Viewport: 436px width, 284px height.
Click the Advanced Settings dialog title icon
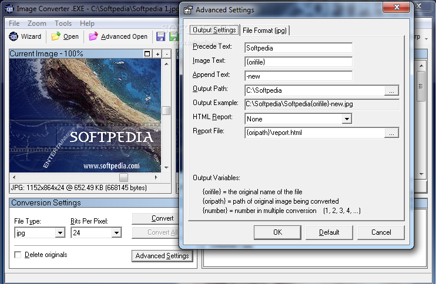click(x=188, y=10)
